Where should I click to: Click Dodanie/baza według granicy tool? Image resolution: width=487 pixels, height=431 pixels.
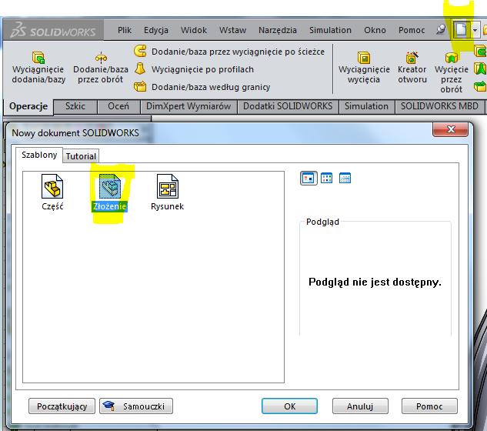(202, 87)
